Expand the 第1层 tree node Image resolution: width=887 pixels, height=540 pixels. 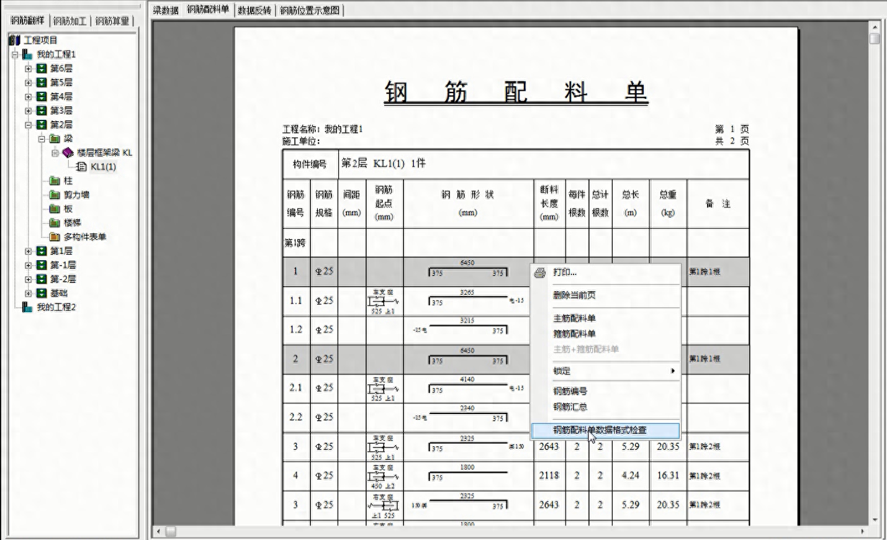click(x=29, y=251)
